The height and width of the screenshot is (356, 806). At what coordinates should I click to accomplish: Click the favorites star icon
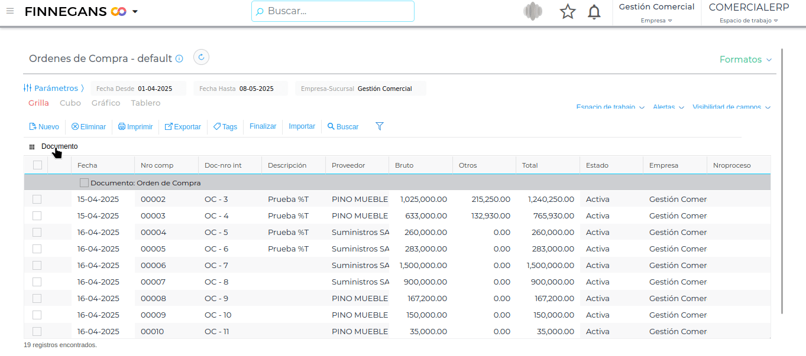pos(568,12)
